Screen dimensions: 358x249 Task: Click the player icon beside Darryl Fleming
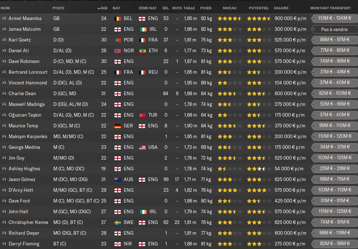[4, 244]
